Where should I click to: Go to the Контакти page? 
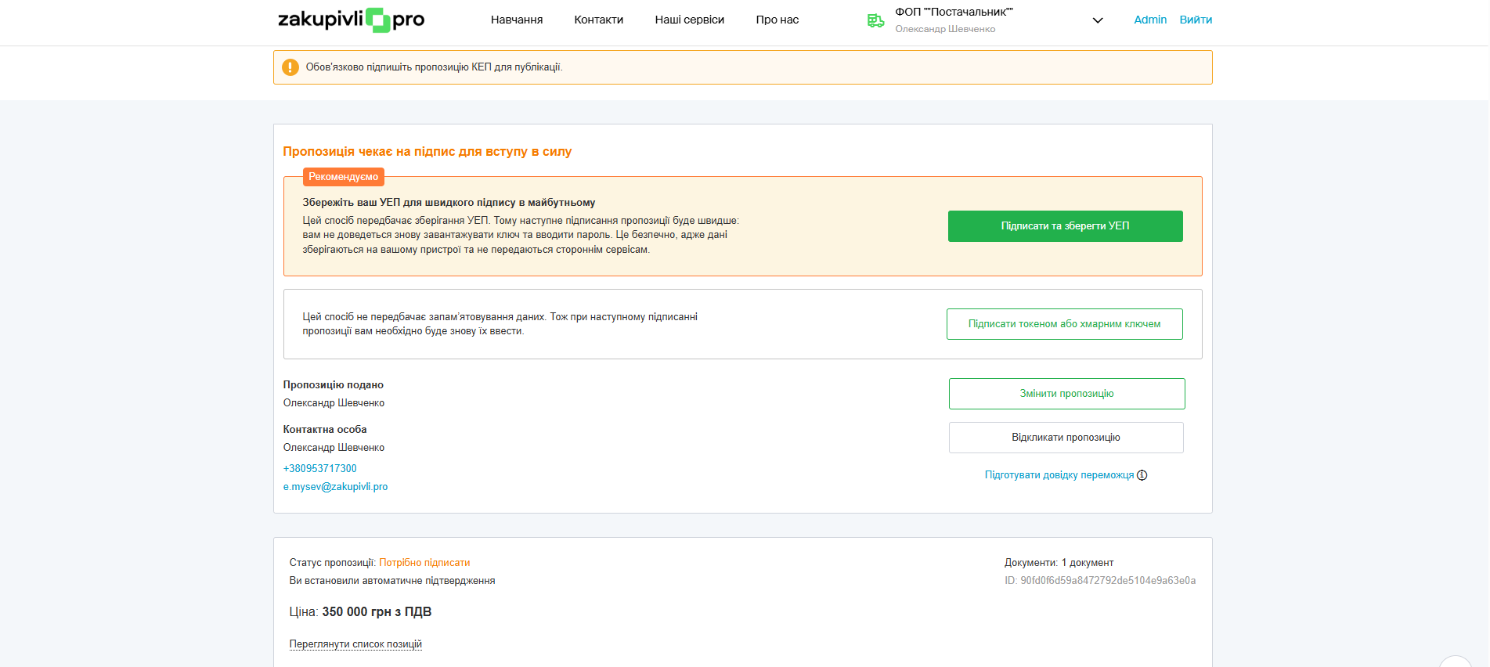tap(598, 20)
